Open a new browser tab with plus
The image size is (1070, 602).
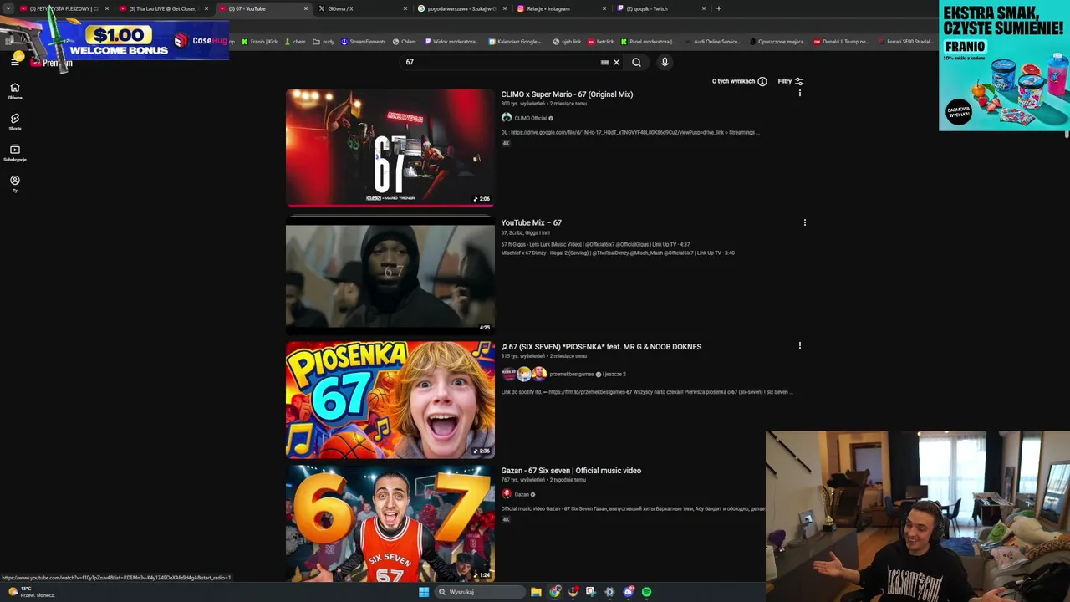pos(718,8)
